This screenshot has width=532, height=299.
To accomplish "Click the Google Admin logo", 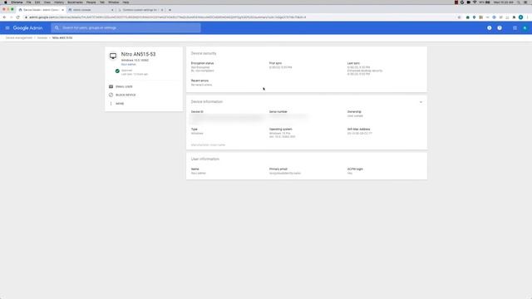I will [x=27, y=27].
